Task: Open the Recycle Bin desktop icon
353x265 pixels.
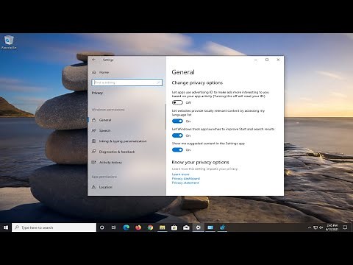Action: pyautogui.click(x=9, y=42)
